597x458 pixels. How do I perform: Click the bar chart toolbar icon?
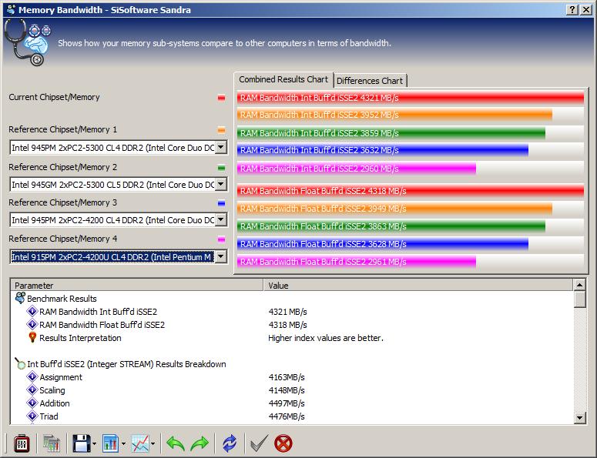point(111,443)
